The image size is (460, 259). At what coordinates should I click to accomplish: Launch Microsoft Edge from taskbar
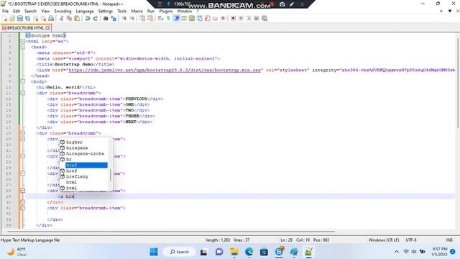coord(249,252)
